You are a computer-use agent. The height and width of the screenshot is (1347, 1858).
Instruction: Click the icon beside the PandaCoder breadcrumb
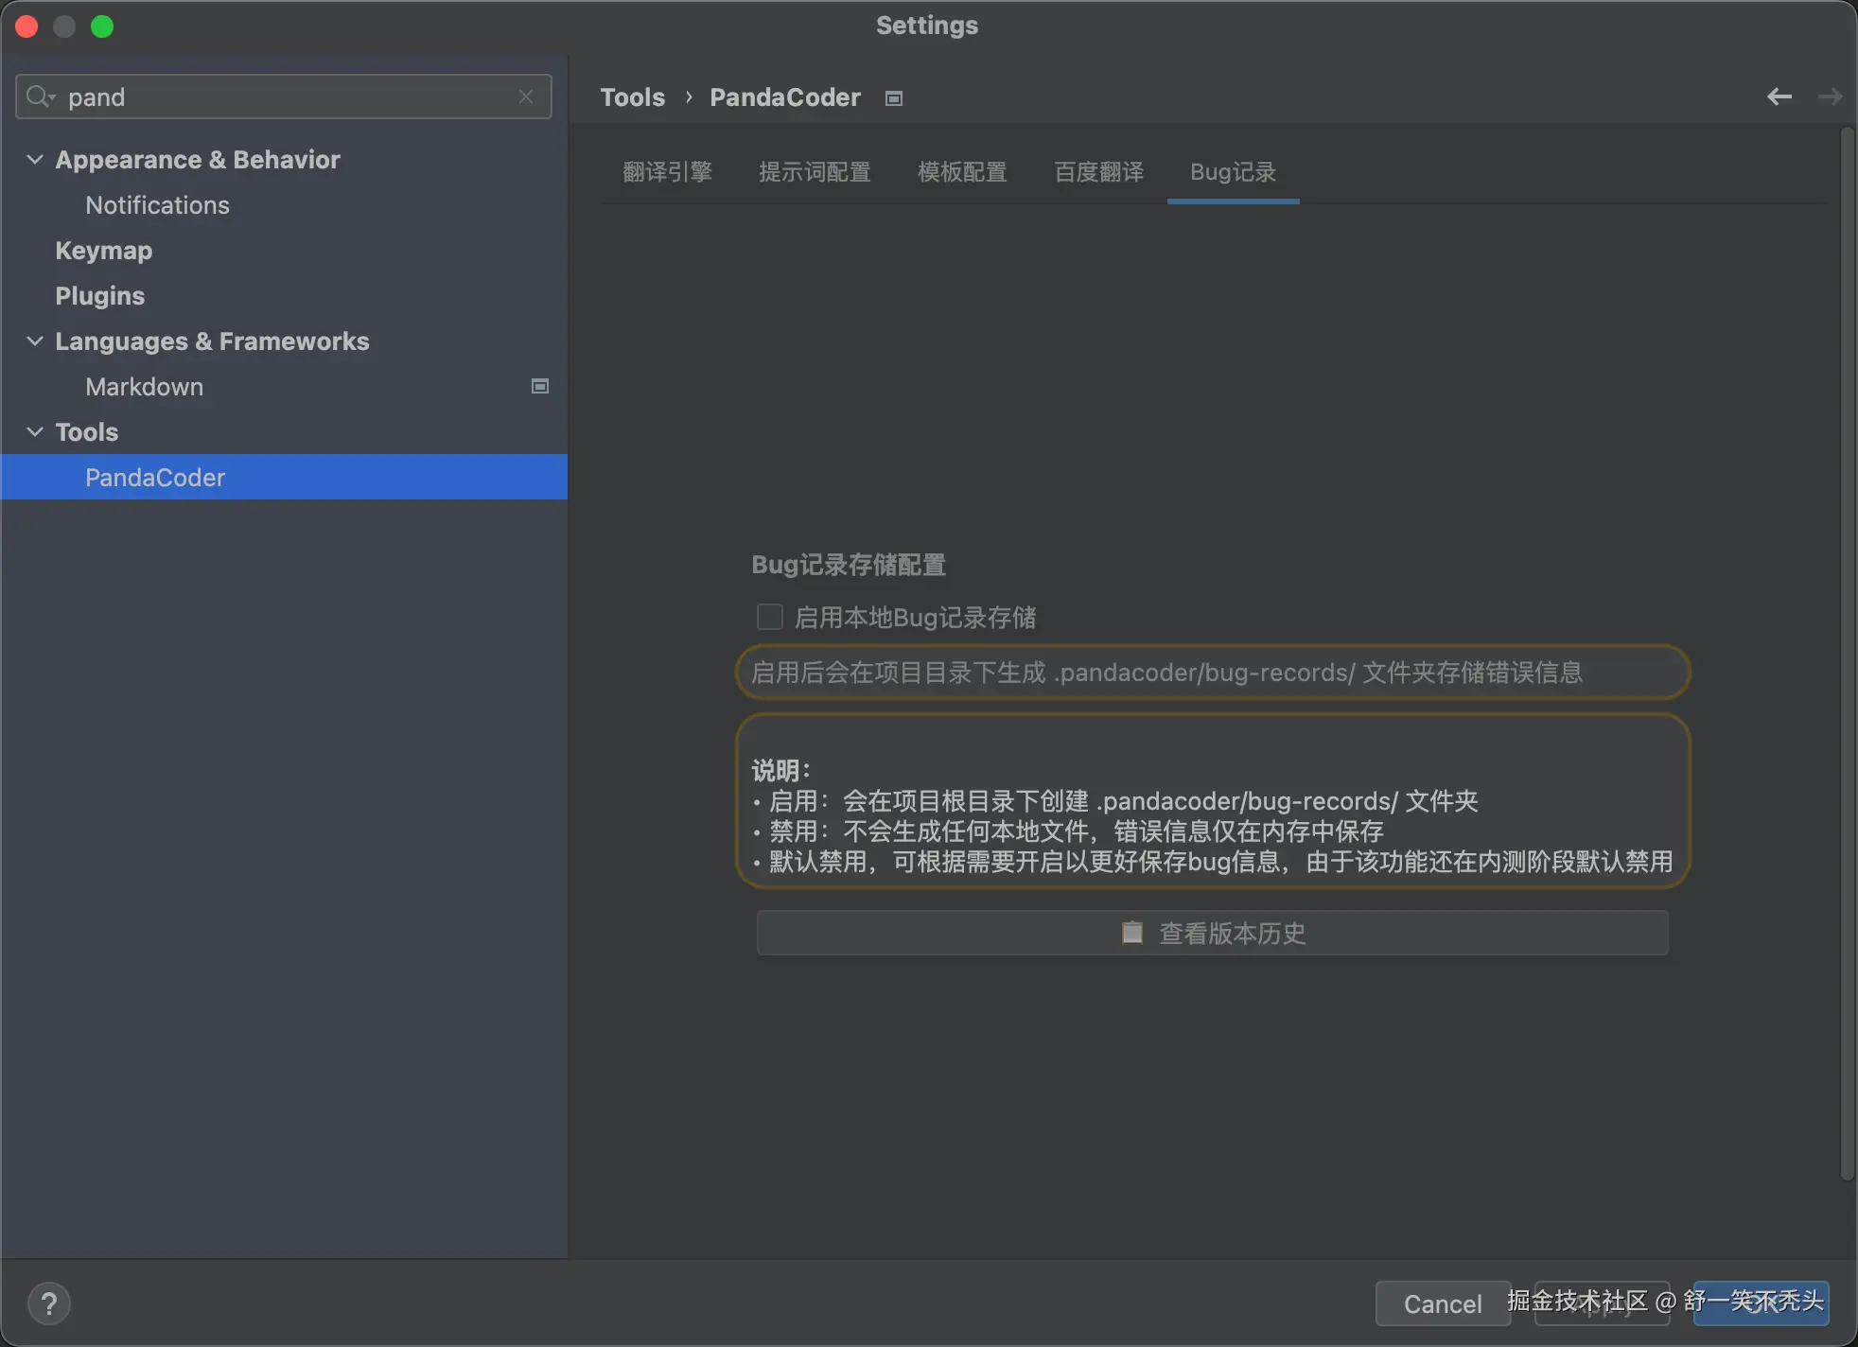click(891, 97)
